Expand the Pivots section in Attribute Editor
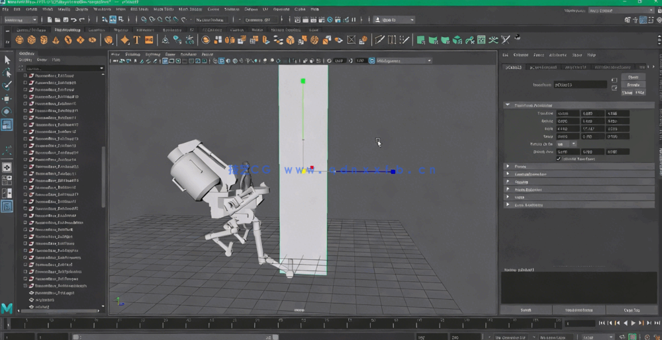 (x=508, y=167)
